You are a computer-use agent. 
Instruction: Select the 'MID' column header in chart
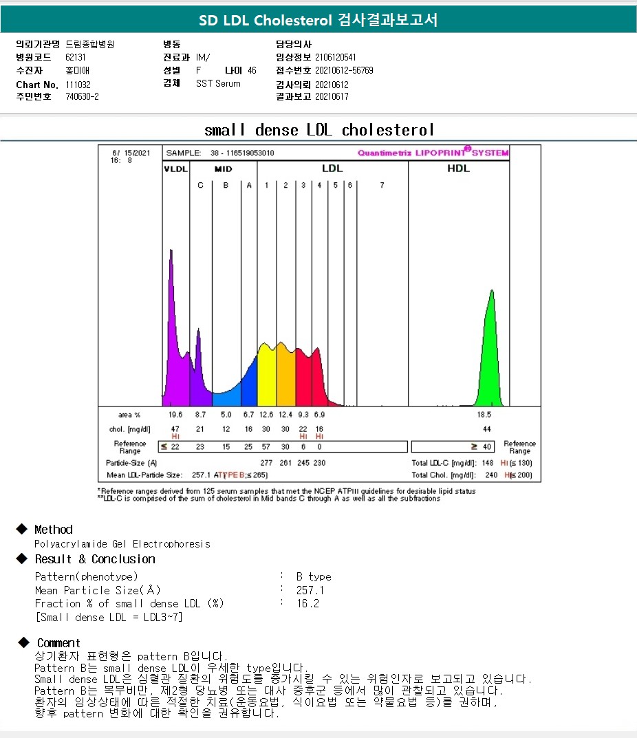pyautogui.click(x=223, y=169)
